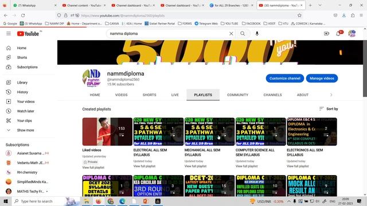Start voice search with the microphone
The image size is (367, 206).
(257, 34)
